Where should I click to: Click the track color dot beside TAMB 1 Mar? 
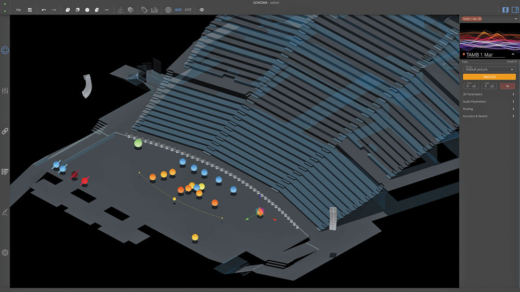[x=464, y=55]
